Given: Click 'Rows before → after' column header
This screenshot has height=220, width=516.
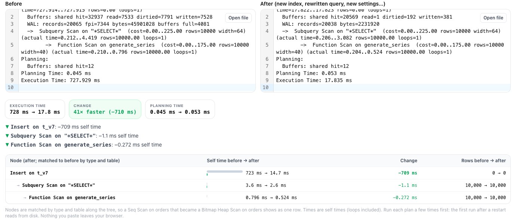Looking at the screenshot, I should [x=483, y=161].
